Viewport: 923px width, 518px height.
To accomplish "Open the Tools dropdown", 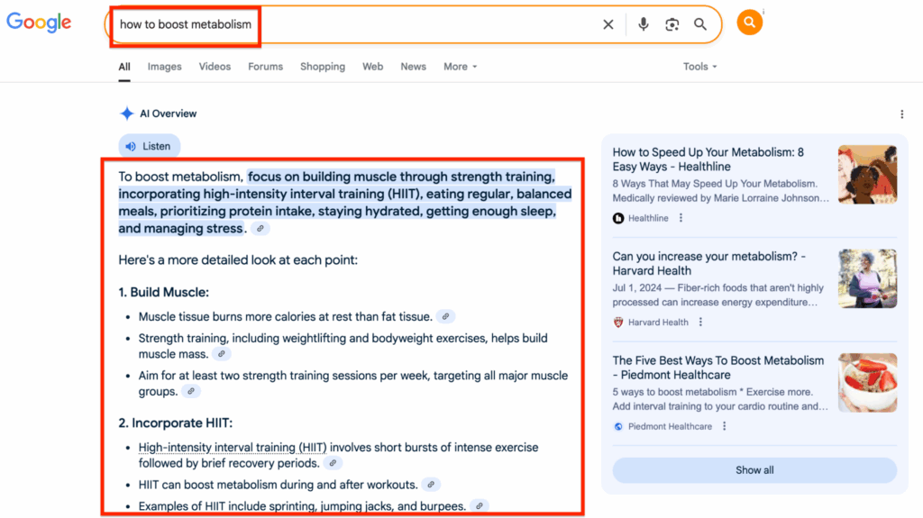I will point(699,67).
